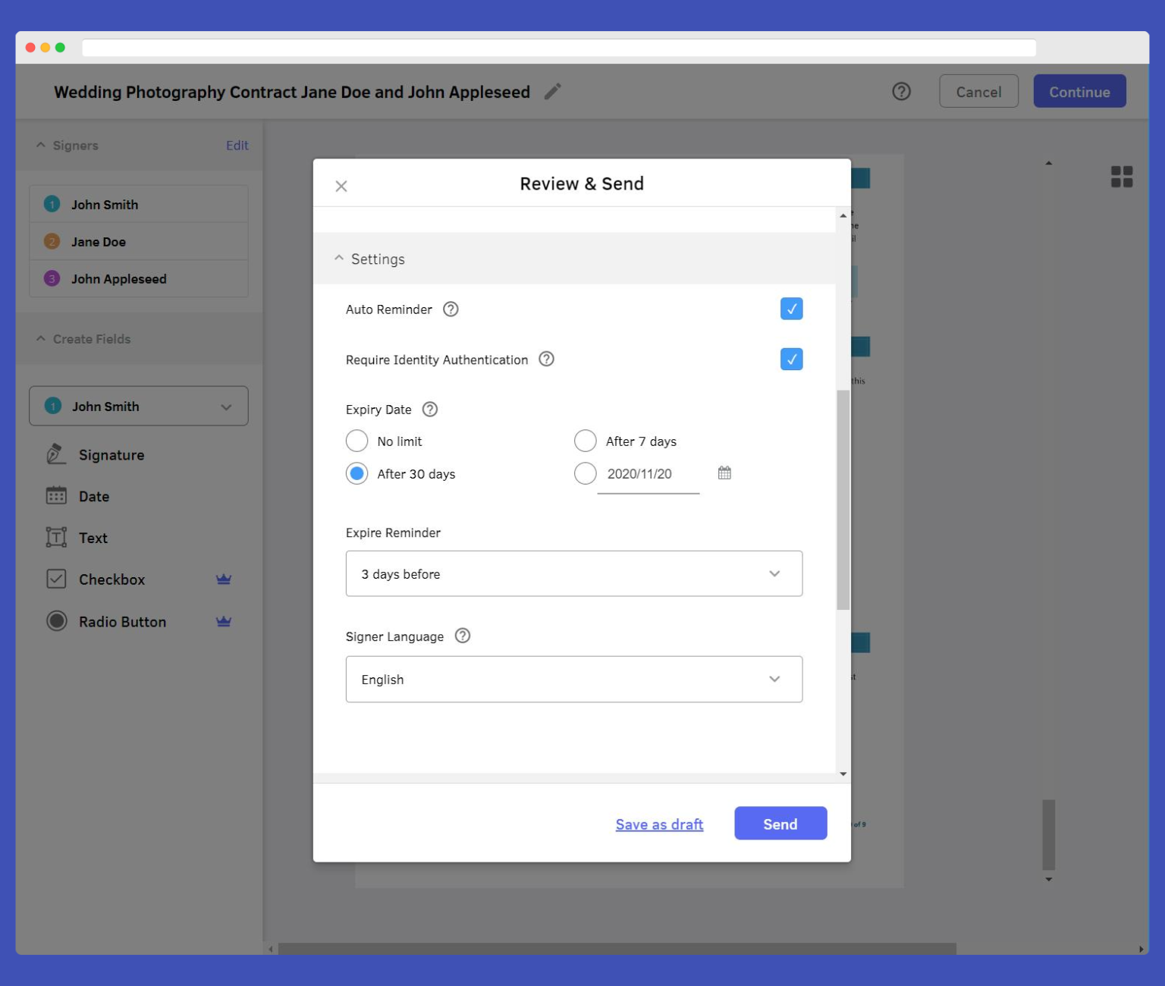The width and height of the screenshot is (1165, 986).
Task: Open help via the question mark icon
Action: [901, 91]
